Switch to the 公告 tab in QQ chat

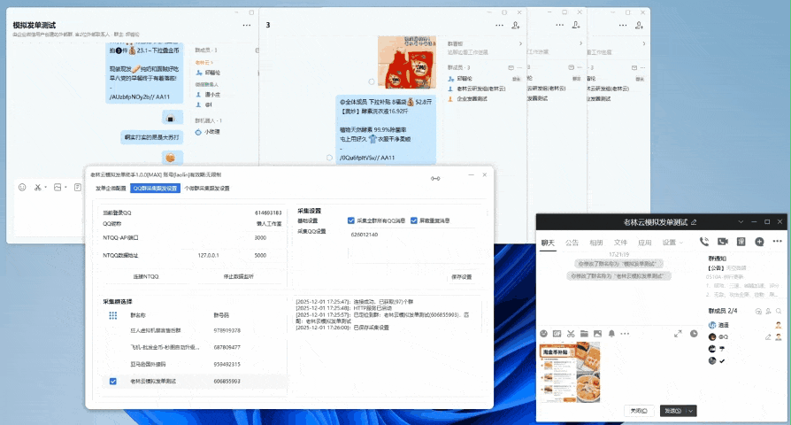point(572,243)
